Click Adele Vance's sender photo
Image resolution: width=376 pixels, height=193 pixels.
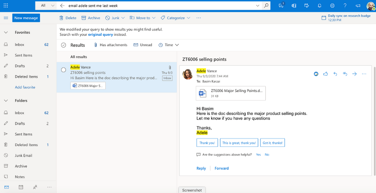pos(188,74)
